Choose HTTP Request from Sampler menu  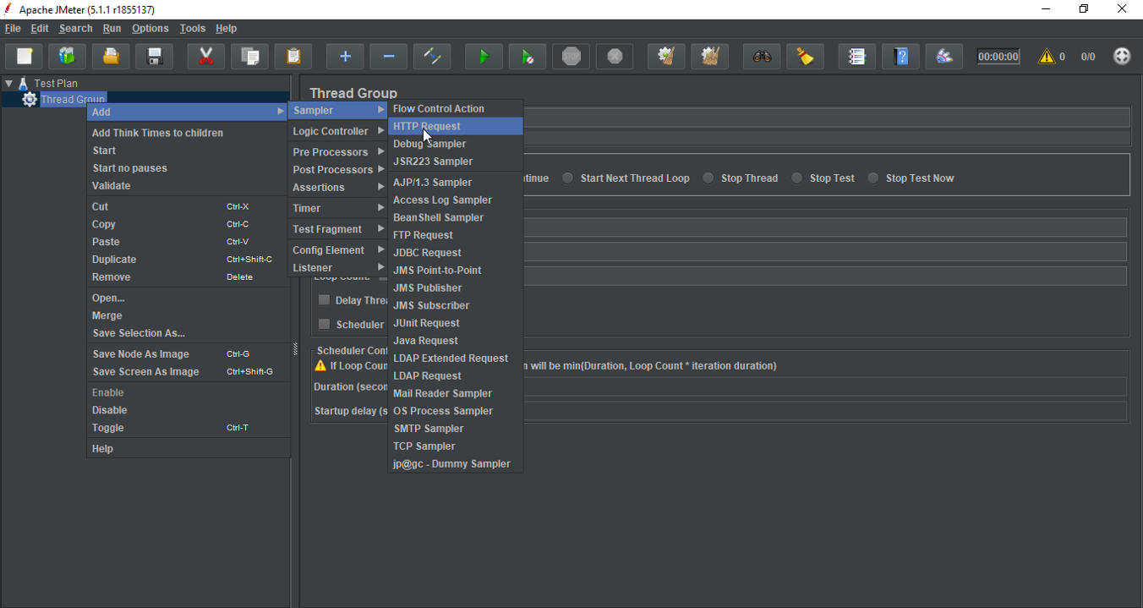coord(427,126)
